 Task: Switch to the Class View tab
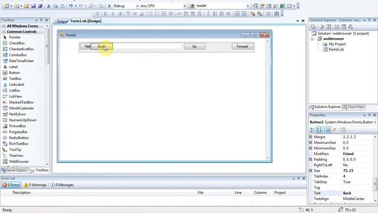(353, 107)
